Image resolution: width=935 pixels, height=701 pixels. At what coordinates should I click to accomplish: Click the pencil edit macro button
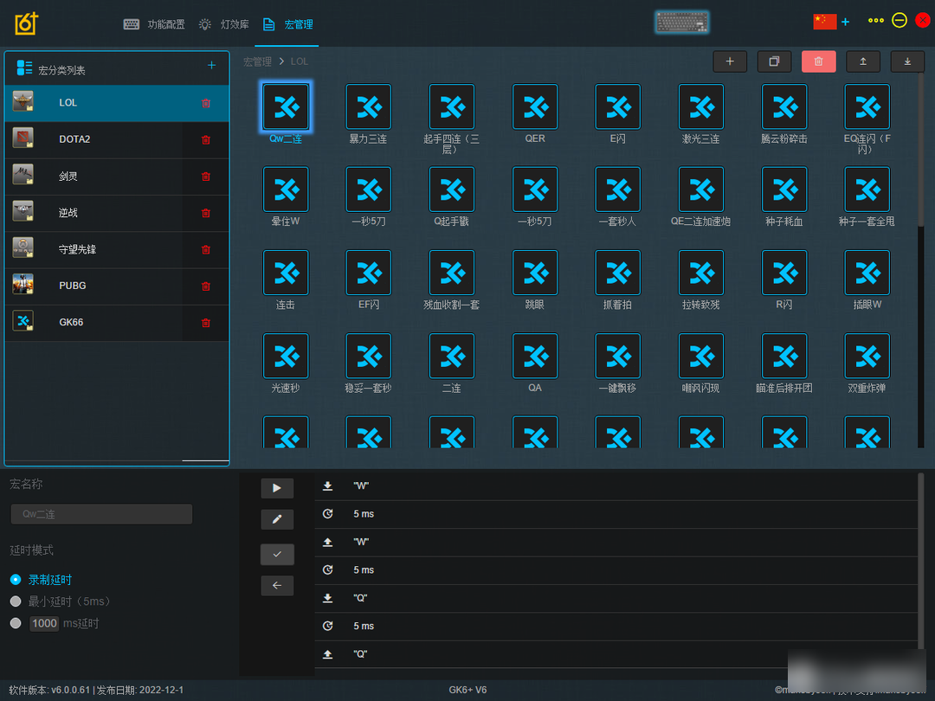click(x=277, y=519)
